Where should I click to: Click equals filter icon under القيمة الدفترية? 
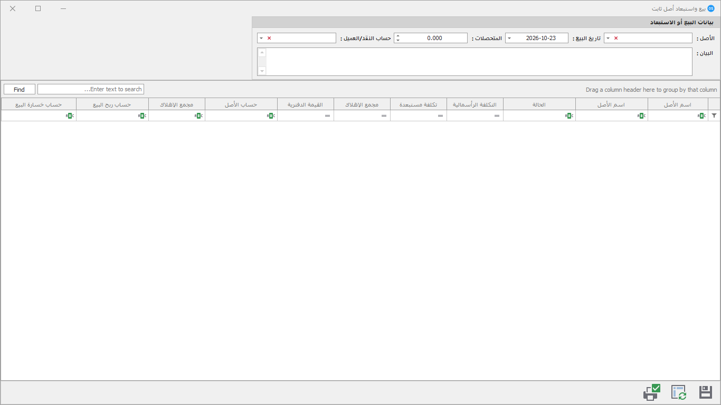(x=327, y=115)
